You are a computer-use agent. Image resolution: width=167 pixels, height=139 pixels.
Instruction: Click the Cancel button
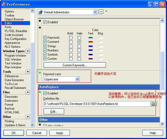[x=37, y=133]
